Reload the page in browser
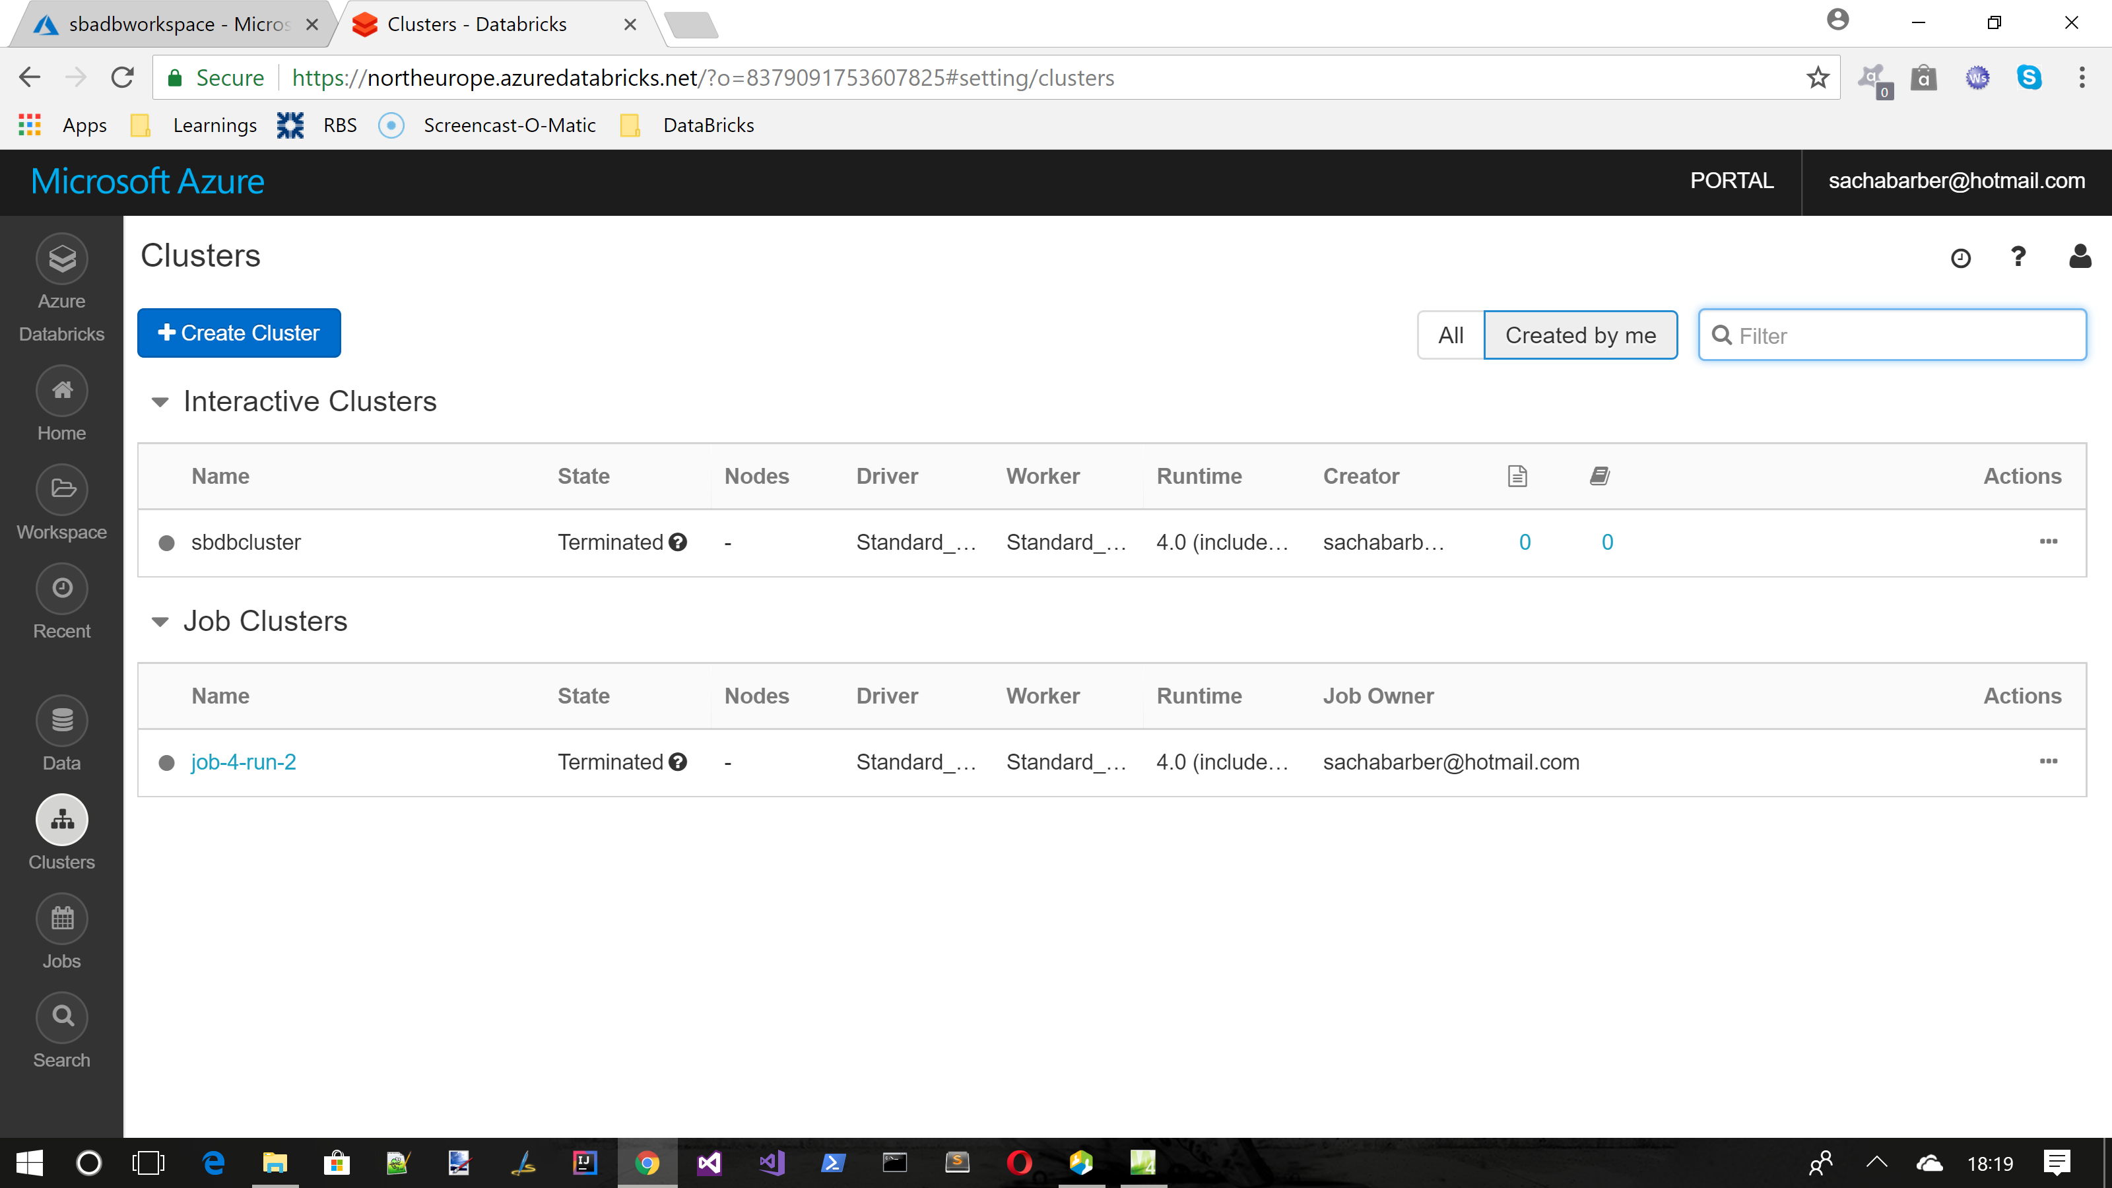This screenshot has width=2112, height=1188. tap(123, 78)
